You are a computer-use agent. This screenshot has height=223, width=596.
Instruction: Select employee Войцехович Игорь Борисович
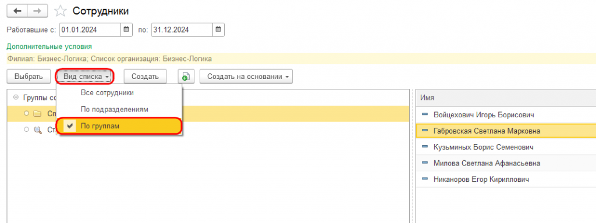click(x=506, y=114)
